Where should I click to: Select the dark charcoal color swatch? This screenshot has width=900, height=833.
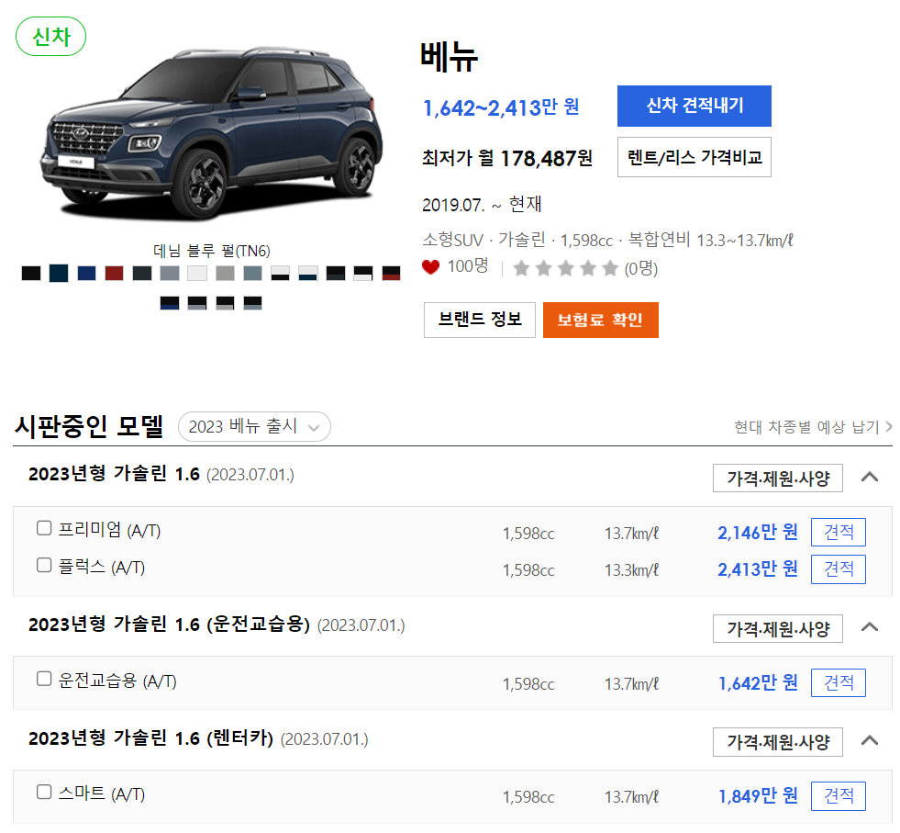142,274
